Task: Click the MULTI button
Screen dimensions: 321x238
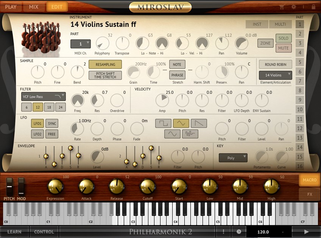Action: (280, 24)
